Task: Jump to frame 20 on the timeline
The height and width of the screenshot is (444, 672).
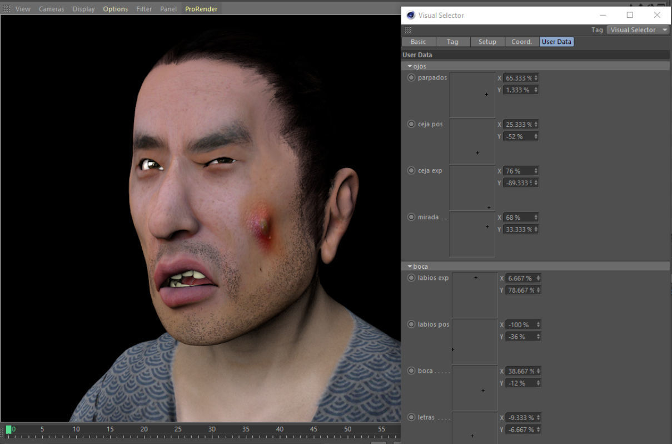Action: [144, 429]
